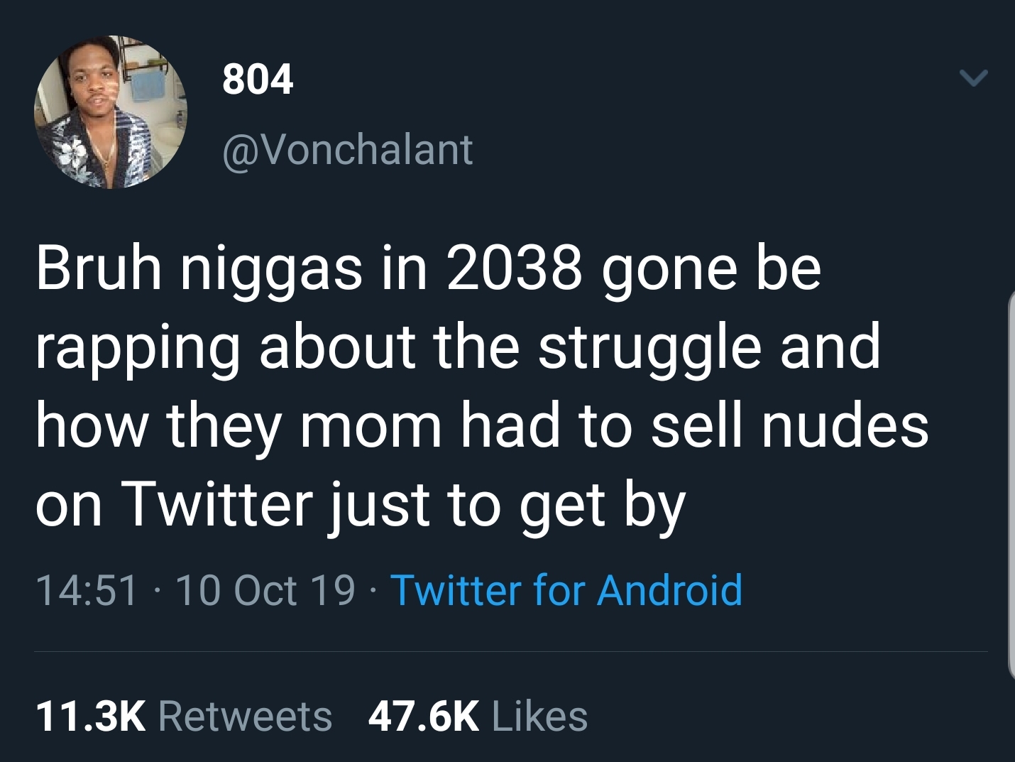Open the 804 display name profile

[258, 79]
